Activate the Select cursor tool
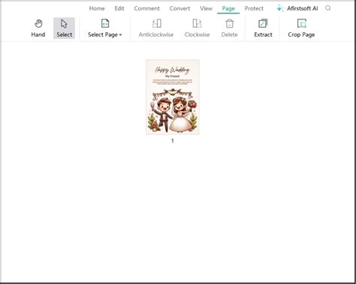The width and height of the screenshot is (356, 284). pyautogui.click(x=64, y=28)
